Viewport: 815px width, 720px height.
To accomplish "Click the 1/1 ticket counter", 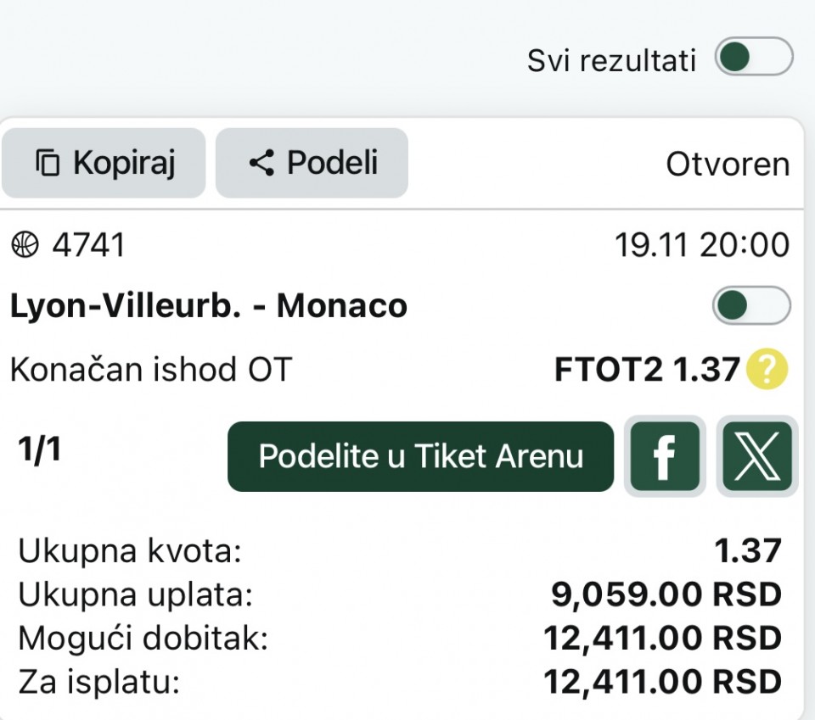I will point(40,450).
